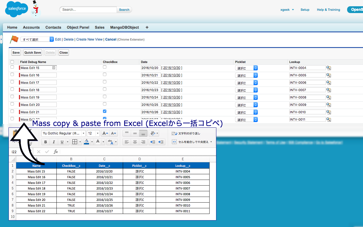Apply middle vertical alignment in Excel

click(x=135, y=133)
